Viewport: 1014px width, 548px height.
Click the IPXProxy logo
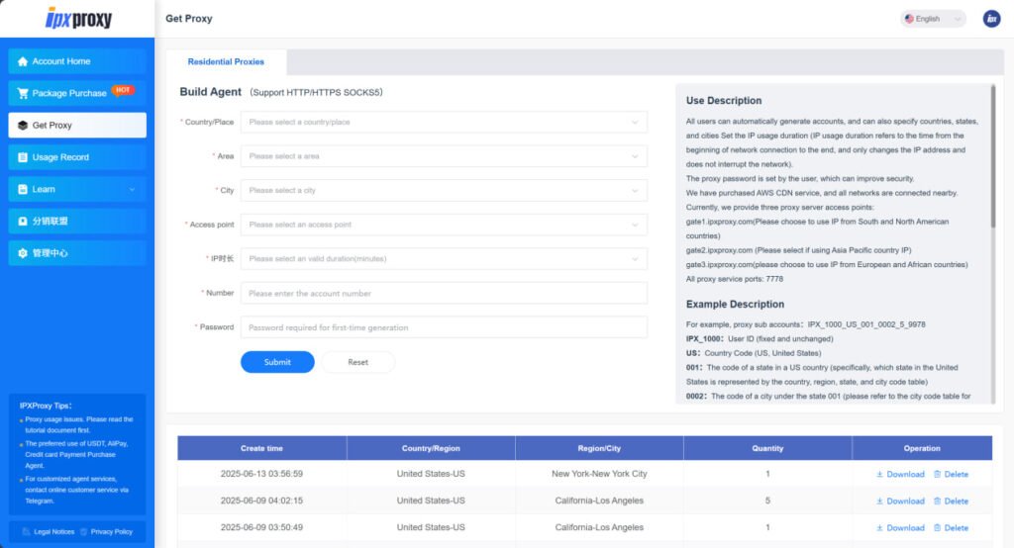pos(79,18)
